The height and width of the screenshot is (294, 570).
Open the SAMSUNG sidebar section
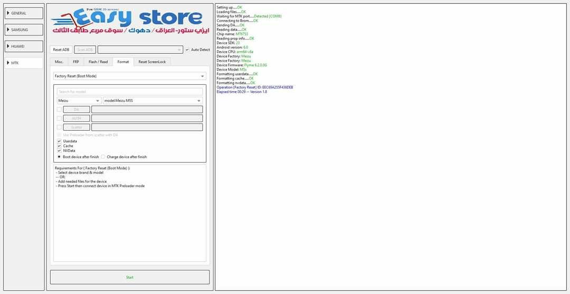point(24,30)
